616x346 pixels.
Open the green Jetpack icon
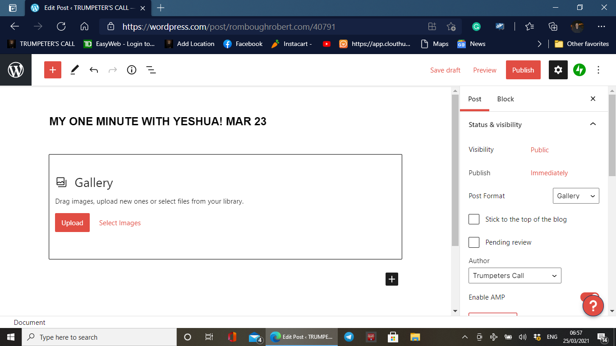(x=579, y=70)
